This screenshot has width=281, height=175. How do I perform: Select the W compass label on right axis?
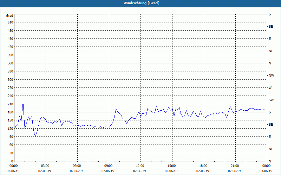pyautogui.click(x=270, y=88)
